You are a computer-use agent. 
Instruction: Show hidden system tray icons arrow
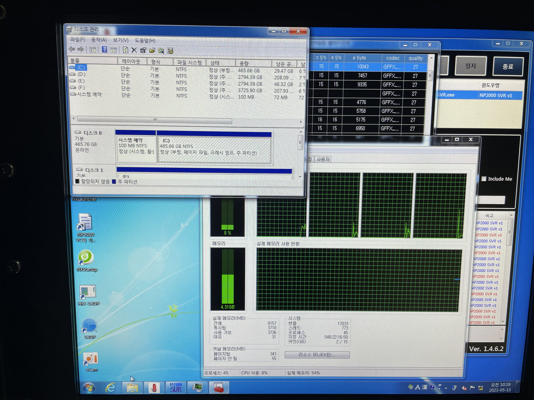446,388
